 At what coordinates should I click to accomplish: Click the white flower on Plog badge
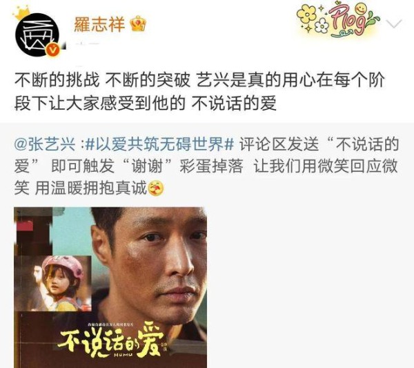click(322, 26)
